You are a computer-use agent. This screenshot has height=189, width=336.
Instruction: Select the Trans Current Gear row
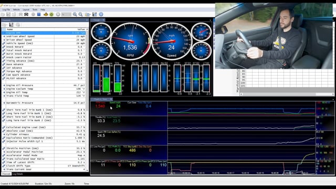pyautogui.click(x=44, y=169)
